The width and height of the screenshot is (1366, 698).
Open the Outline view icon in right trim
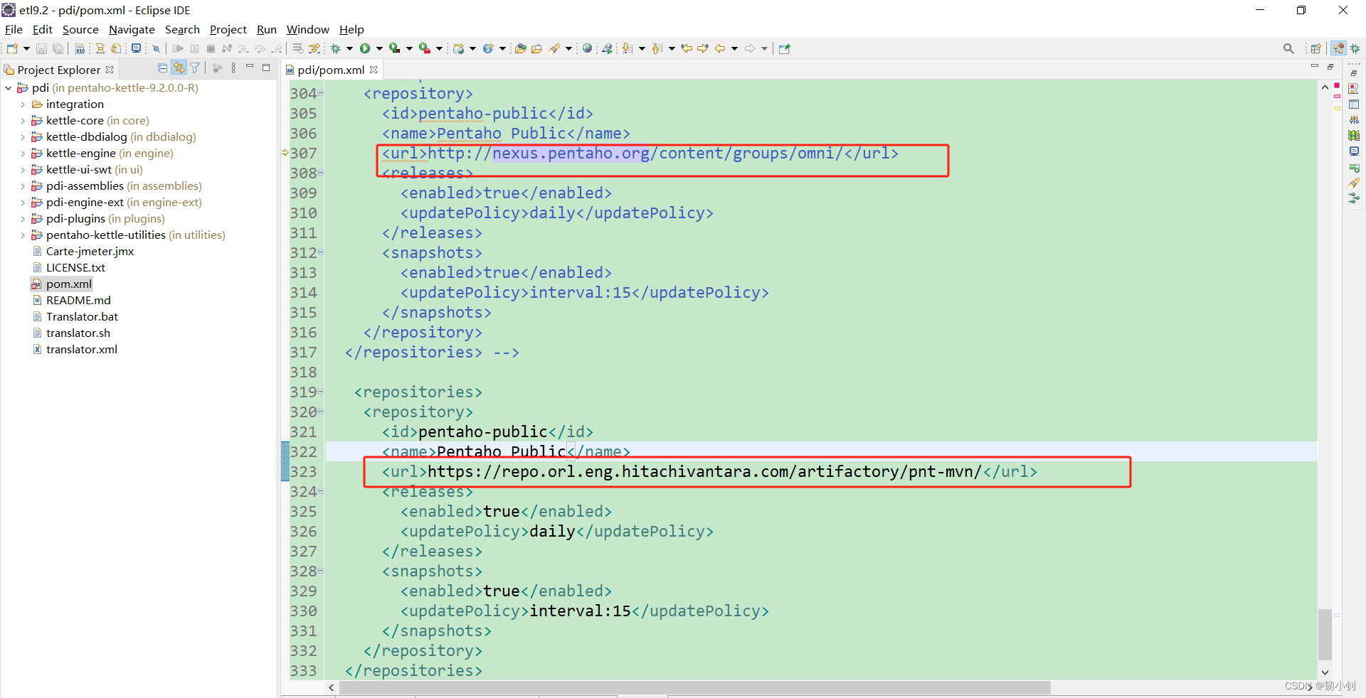point(1354,89)
